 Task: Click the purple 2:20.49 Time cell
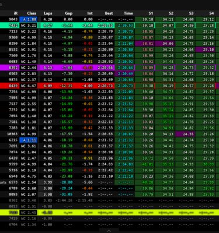tap(124, 73)
